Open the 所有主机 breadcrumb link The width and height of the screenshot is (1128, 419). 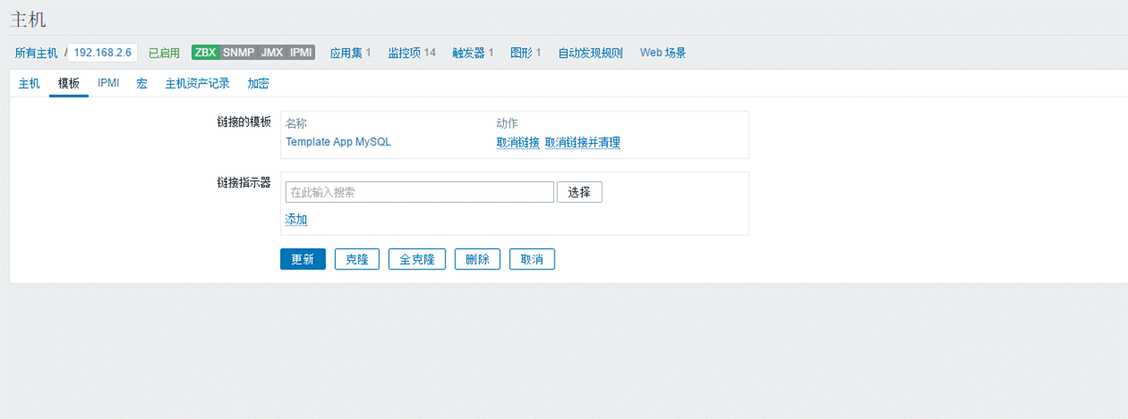(x=36, y=53)
